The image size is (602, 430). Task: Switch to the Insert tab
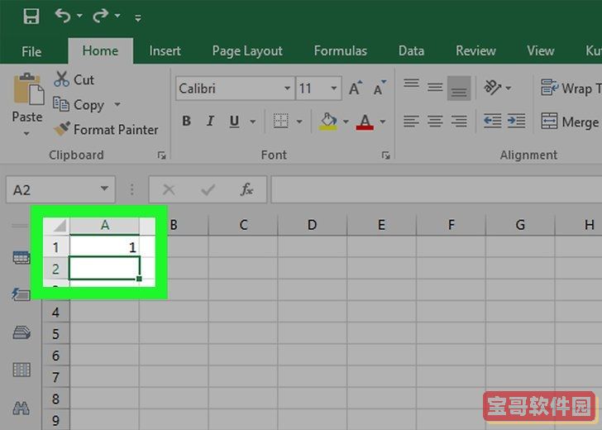pos(165,50)
